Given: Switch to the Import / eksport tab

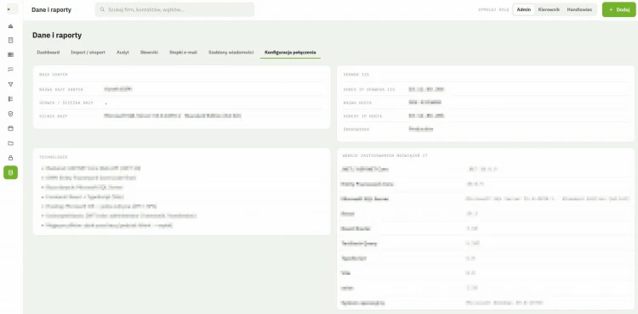Looking at the screenshot, I should [x=88, y=53].
